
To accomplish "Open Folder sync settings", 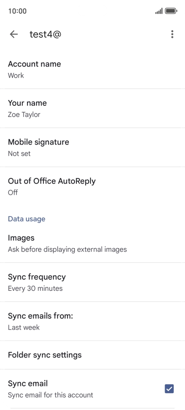I will [92, 355].
